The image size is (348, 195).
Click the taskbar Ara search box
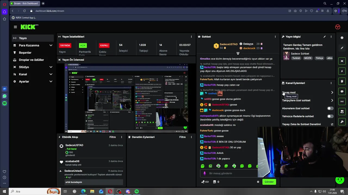[35, 191]
